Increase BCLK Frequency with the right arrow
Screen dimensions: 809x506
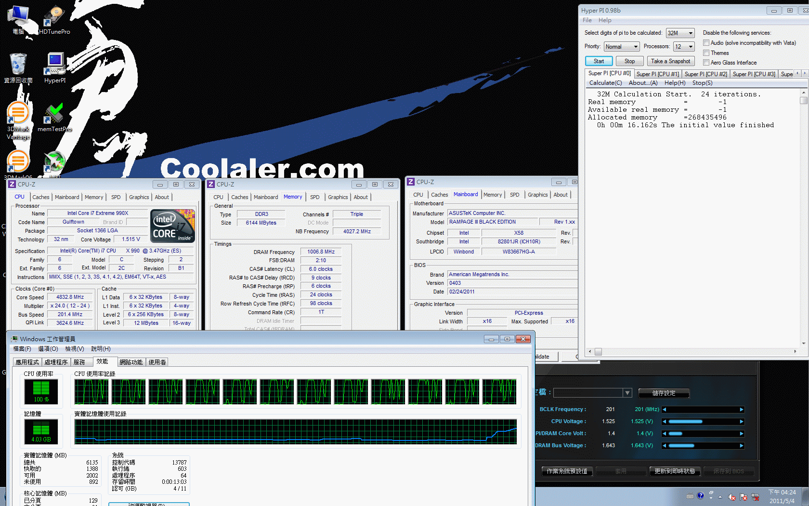742,410
